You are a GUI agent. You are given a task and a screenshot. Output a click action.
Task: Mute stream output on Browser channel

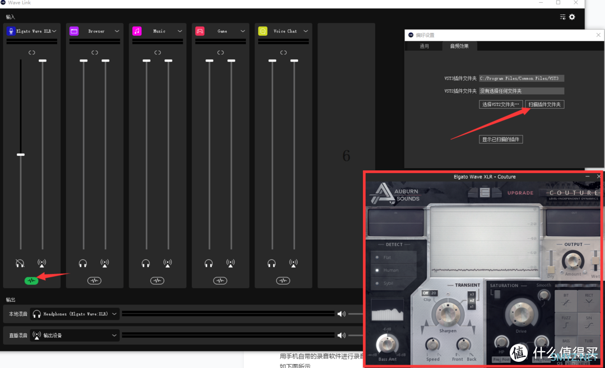[x=105, y=263]
